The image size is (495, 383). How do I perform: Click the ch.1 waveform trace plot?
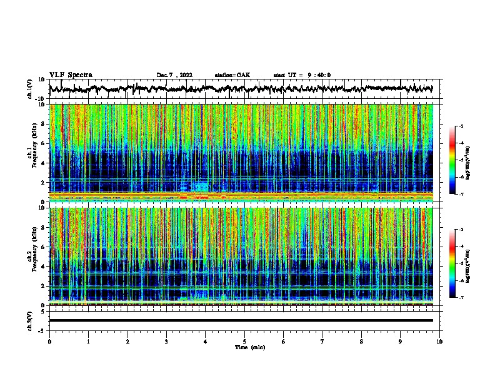click(241, 89)
